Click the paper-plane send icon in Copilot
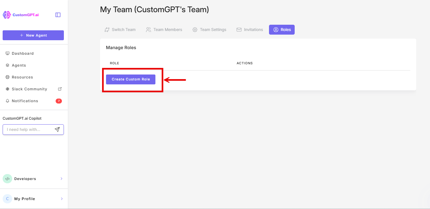The height and width of the screenshot is (209, 430). coord(57,129)
